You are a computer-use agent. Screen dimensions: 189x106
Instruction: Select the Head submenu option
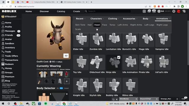(97, 25)
